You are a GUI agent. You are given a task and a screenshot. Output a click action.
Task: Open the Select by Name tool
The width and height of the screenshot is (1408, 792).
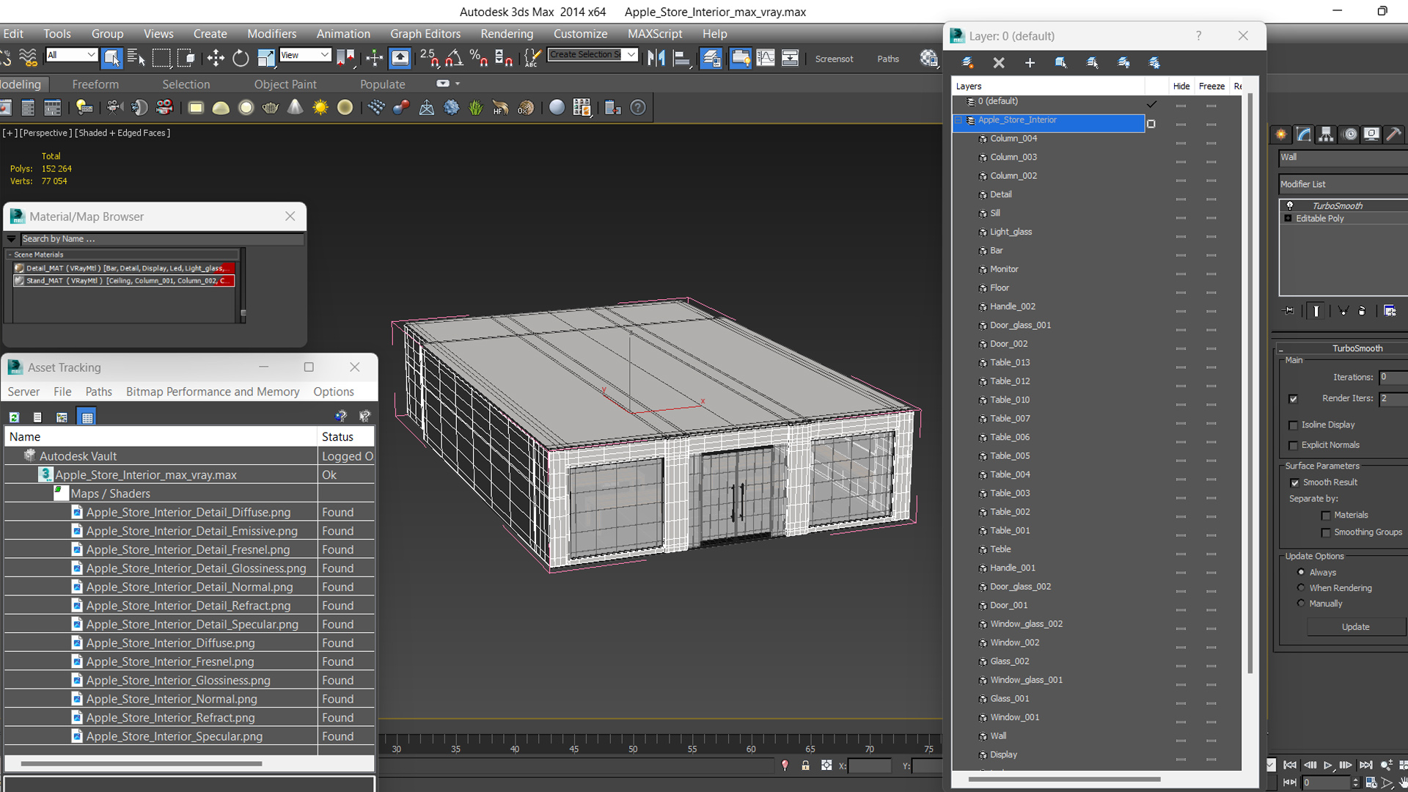pos(136,57)
